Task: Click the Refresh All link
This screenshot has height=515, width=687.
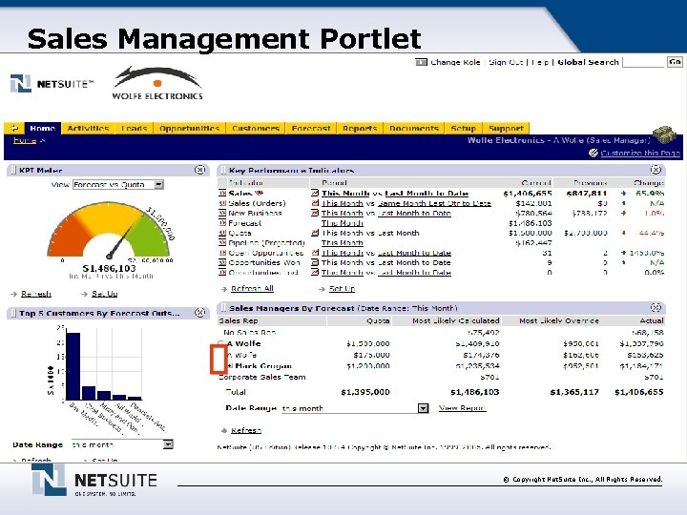Action: point(252,289)
